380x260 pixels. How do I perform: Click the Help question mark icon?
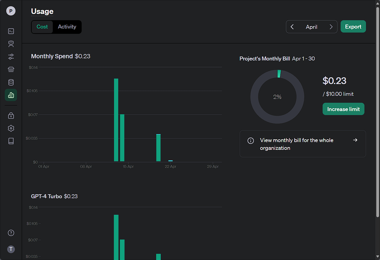pos(11,233)
